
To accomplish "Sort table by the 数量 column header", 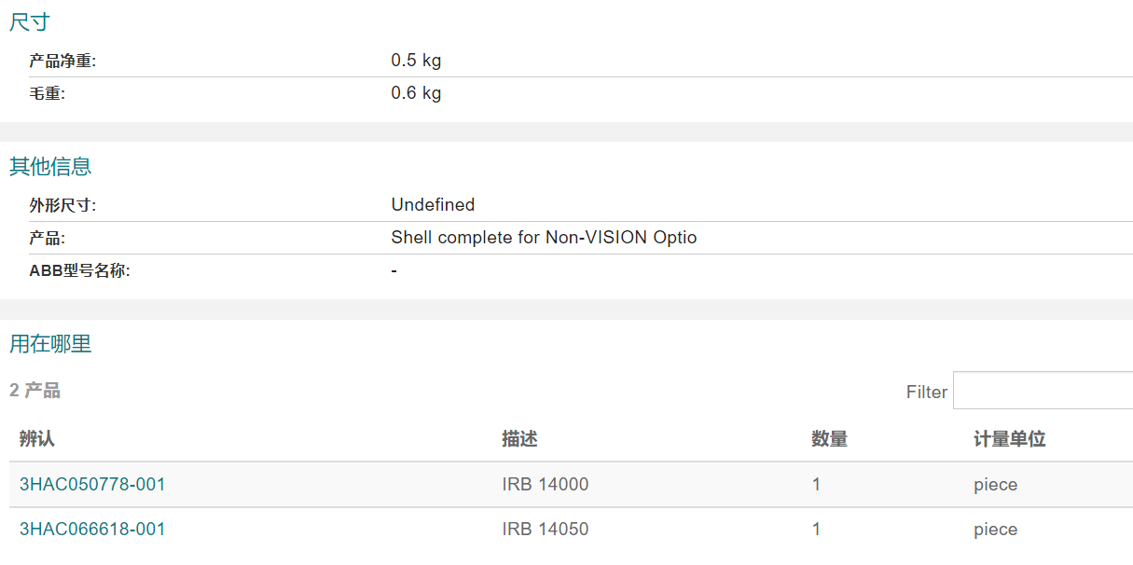I will point(829,439).
